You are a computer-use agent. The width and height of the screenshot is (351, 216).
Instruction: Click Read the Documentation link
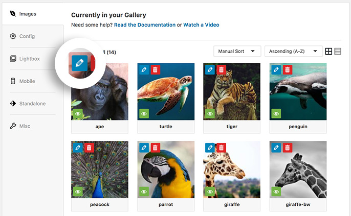pos(144,25)
